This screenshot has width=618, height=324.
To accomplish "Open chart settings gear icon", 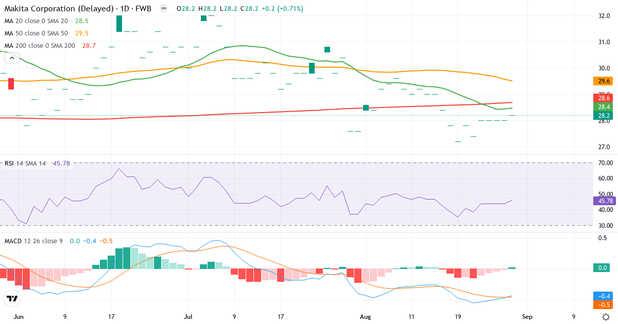I will click(x=606, y=317).
